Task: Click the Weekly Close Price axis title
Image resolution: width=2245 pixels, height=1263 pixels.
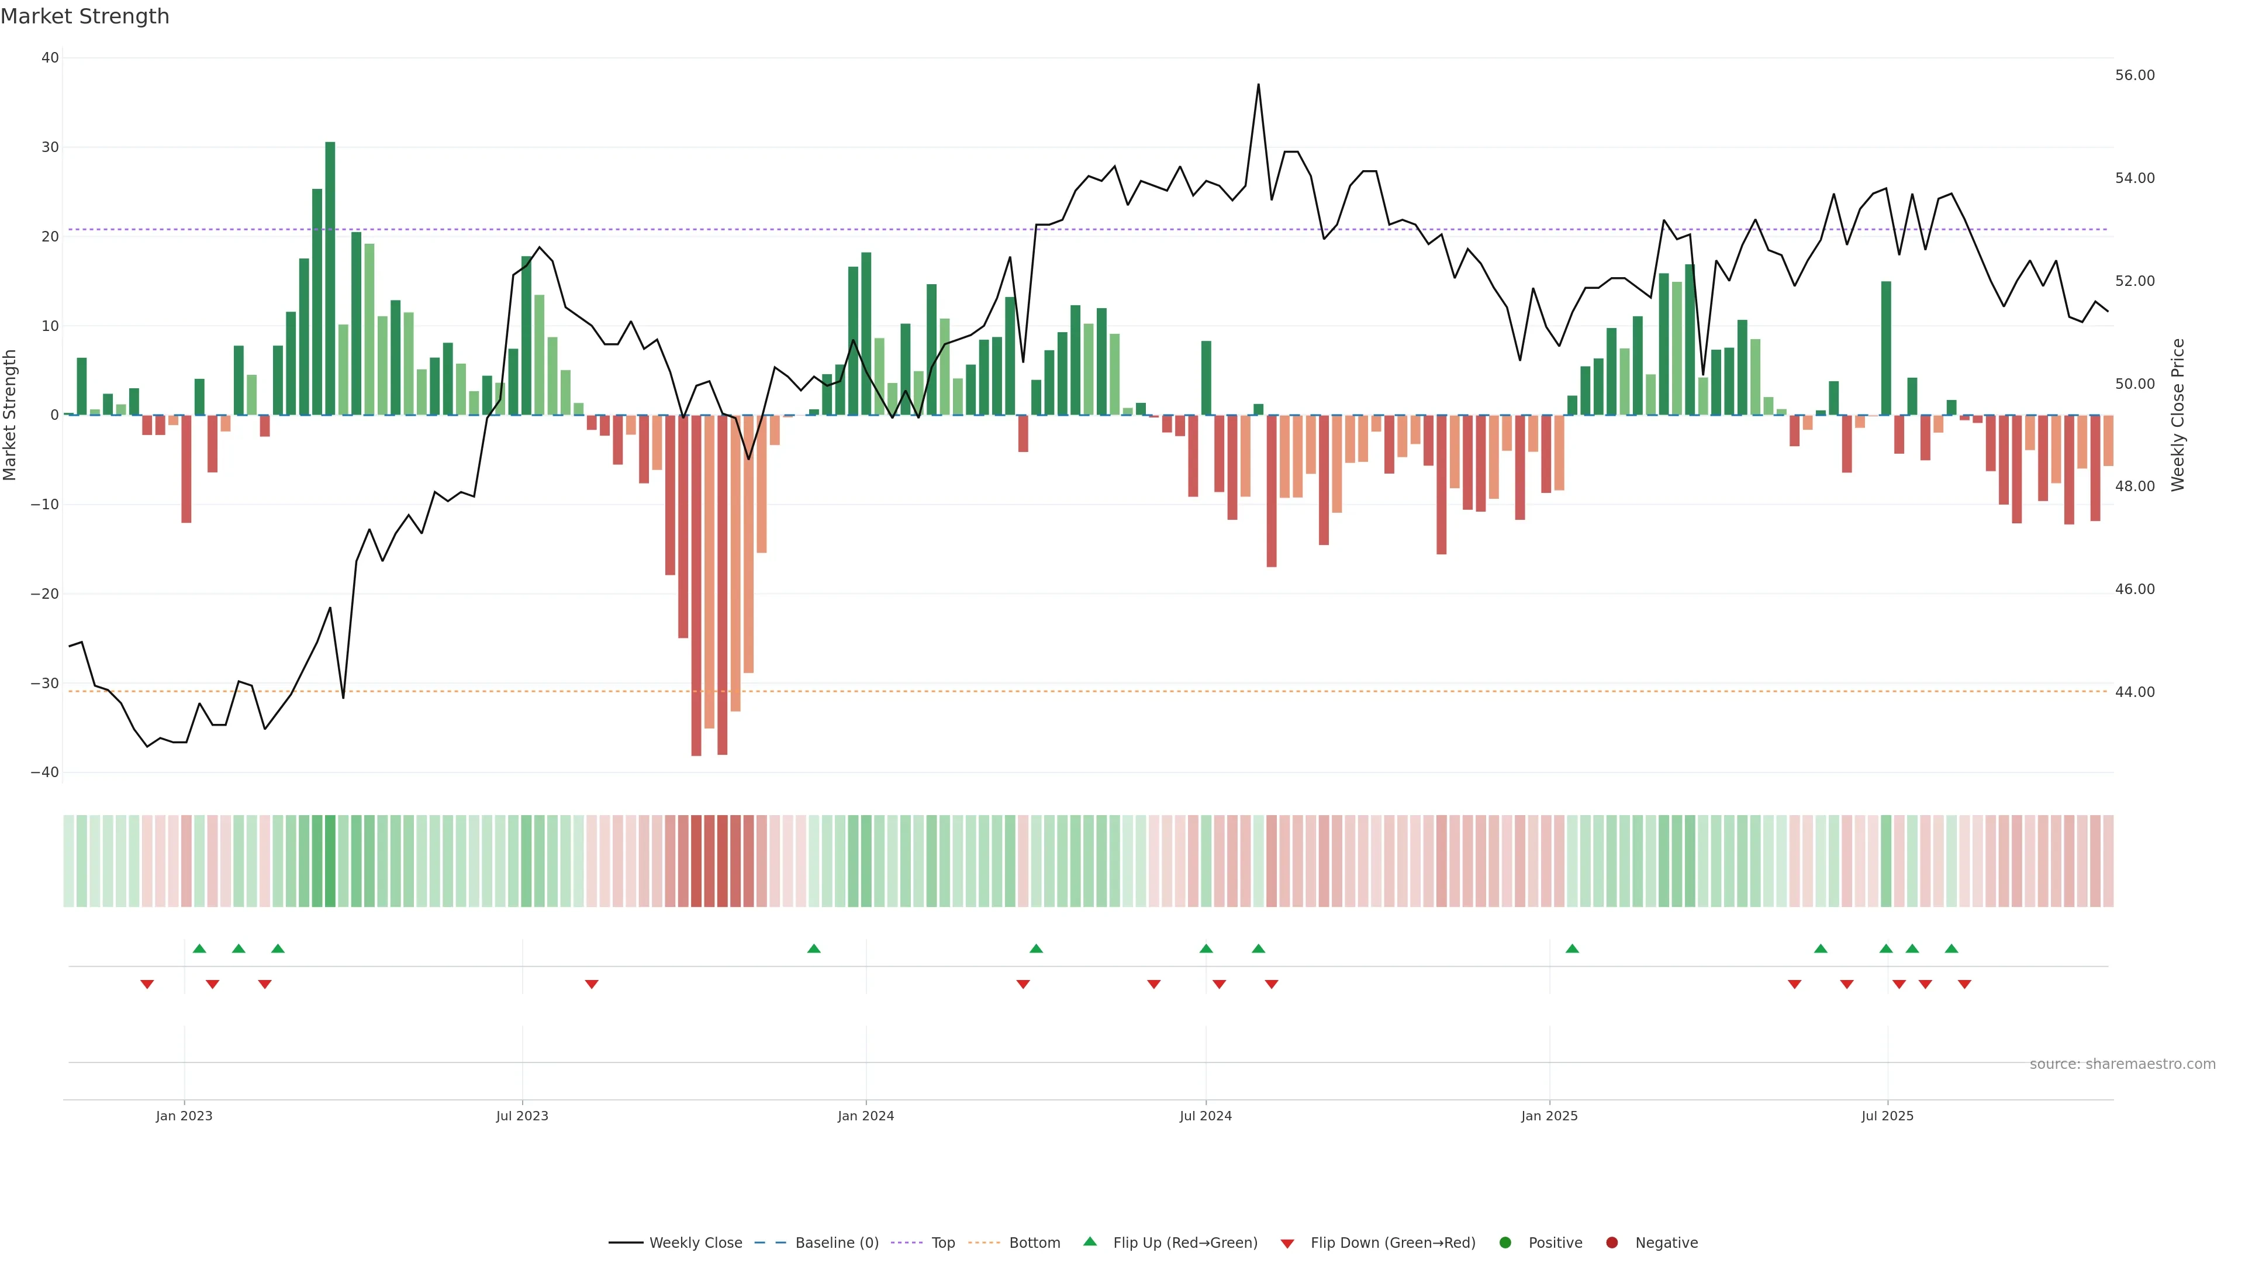Action: click(2178, 415)
